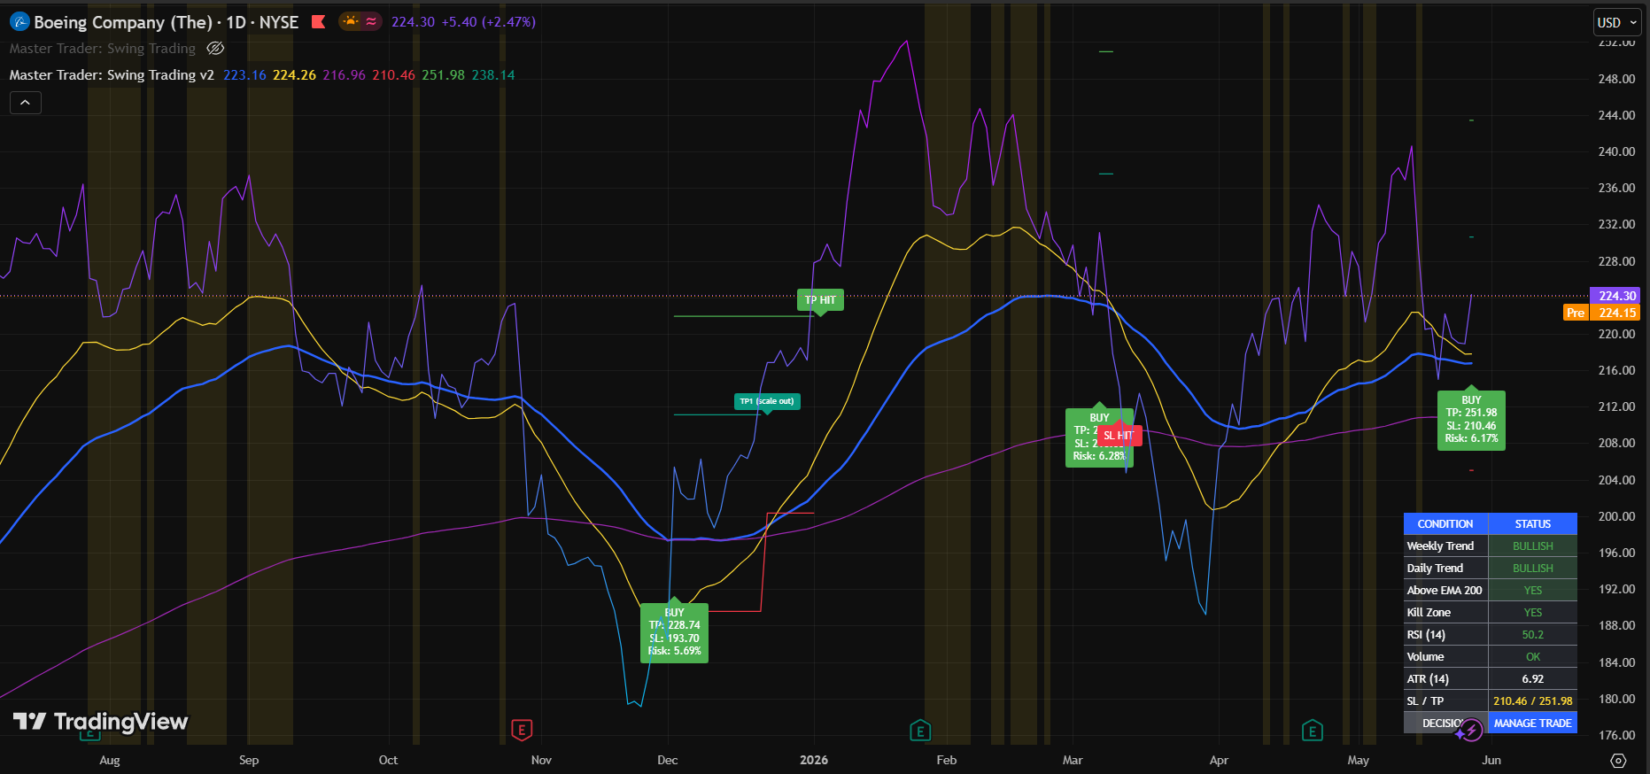Click the MANAGE TRADE decision cell
Screen dimensions: 1650x774
1532,724
